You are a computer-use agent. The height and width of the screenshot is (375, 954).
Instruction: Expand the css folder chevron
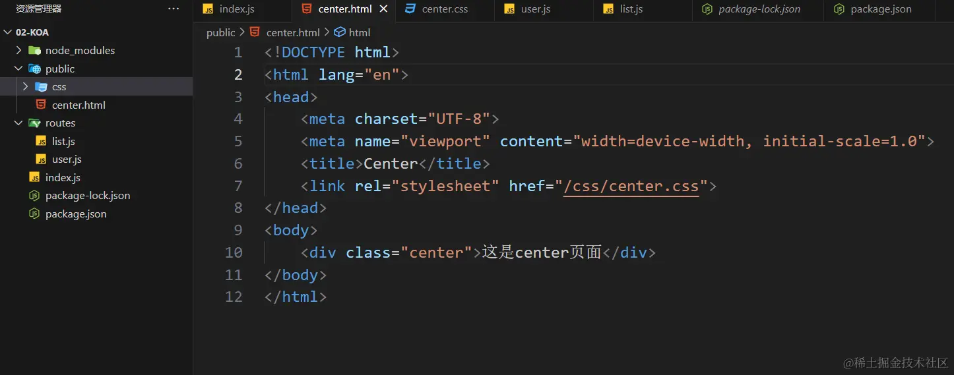coord(25,86)
